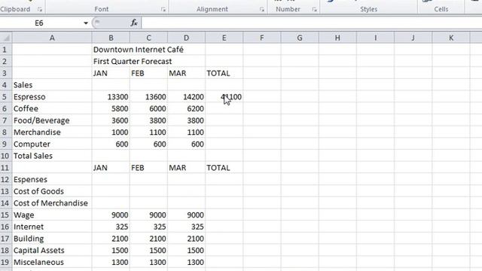Screen dimensions: 482x271
Task: Click Espresso January value 13300
Action: pos(111,97)
